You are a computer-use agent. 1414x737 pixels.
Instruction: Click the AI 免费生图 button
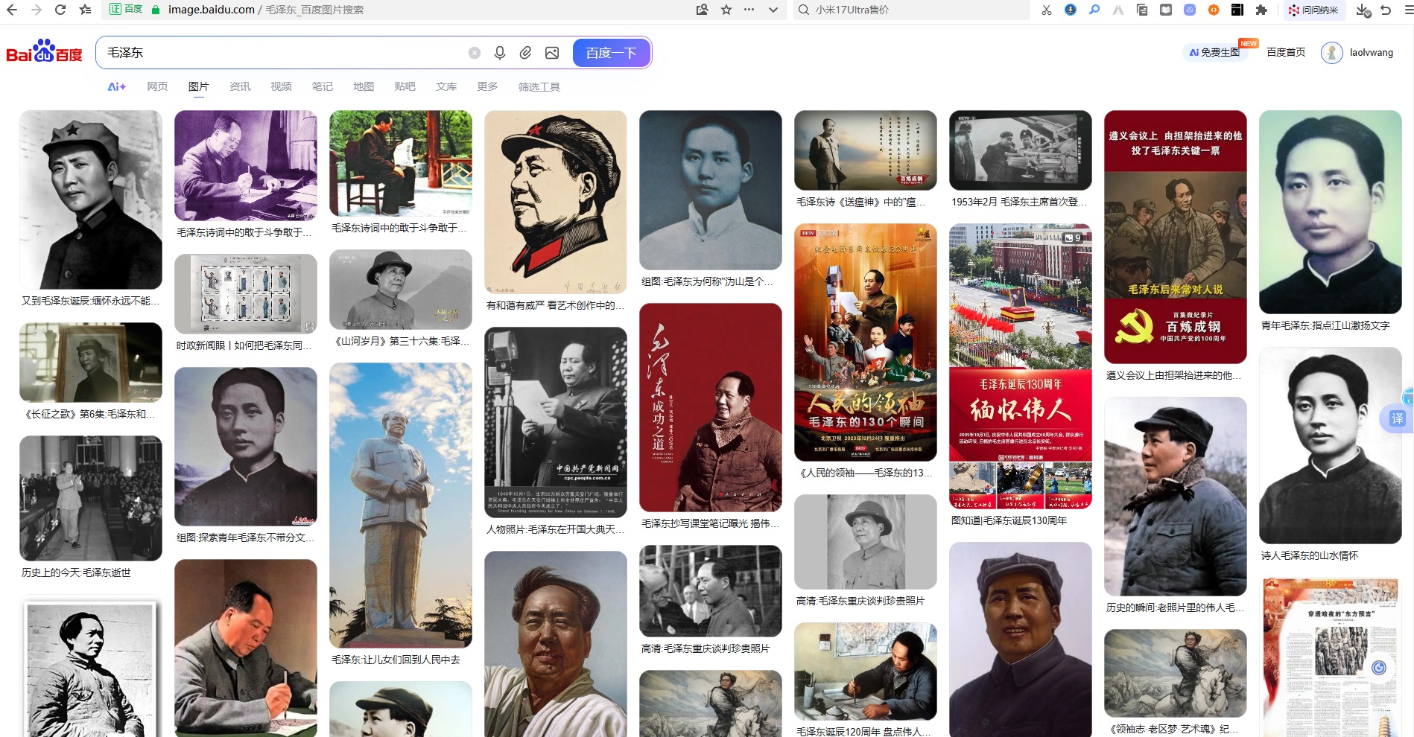click(1215, 52)
